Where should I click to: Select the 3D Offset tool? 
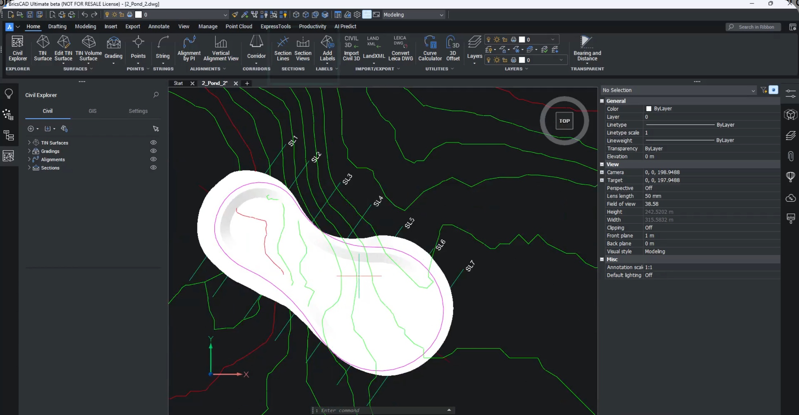point(453,47)
